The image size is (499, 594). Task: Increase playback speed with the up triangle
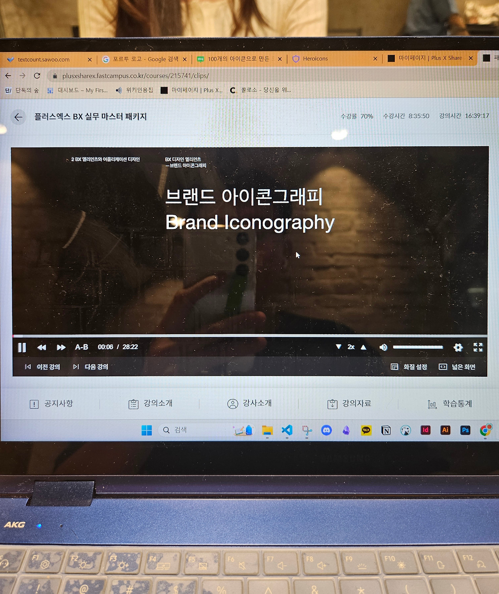click(x=363, y=347)
